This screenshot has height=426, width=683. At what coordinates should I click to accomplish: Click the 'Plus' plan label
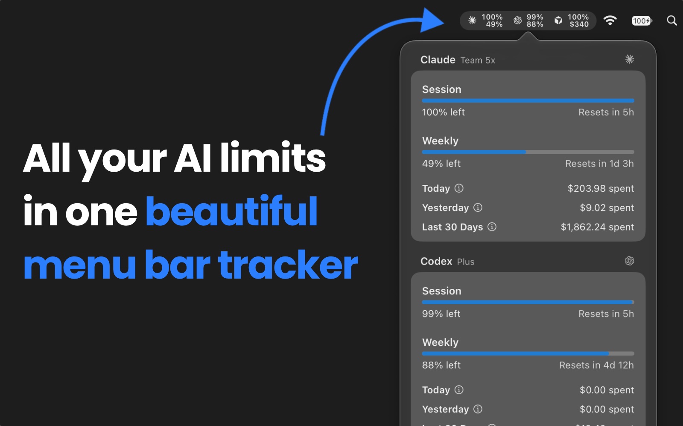click(x=466, y=262)
